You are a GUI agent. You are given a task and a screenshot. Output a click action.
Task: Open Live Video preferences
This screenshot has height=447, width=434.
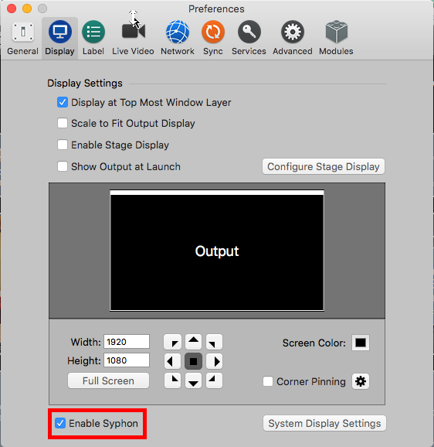(x=133, y=38)
